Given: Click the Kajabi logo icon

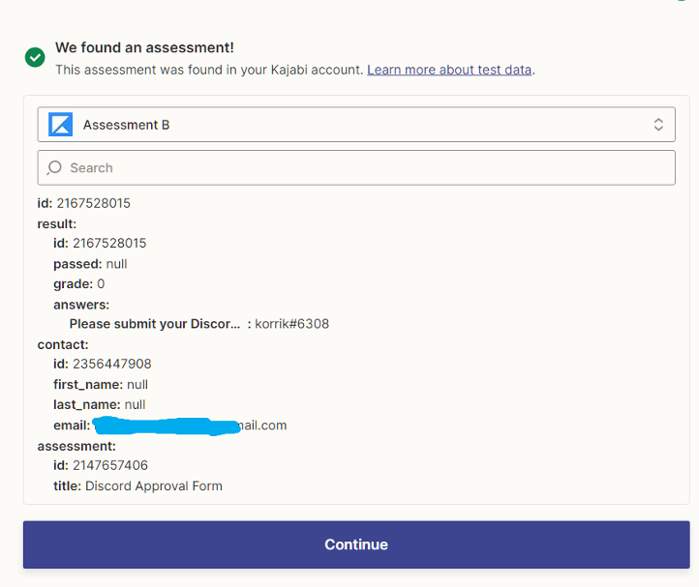Looking at the screenshot, I should click(x=61, y=124).
